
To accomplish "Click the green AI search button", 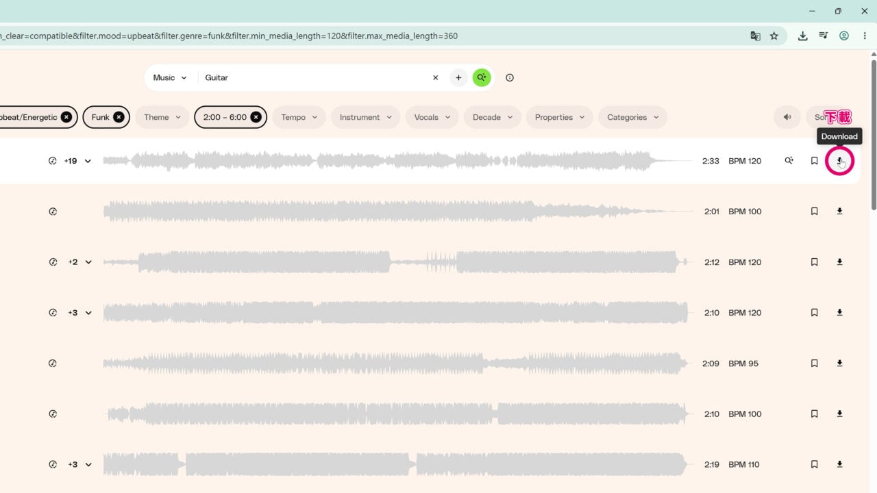I will tap(482, 77).
